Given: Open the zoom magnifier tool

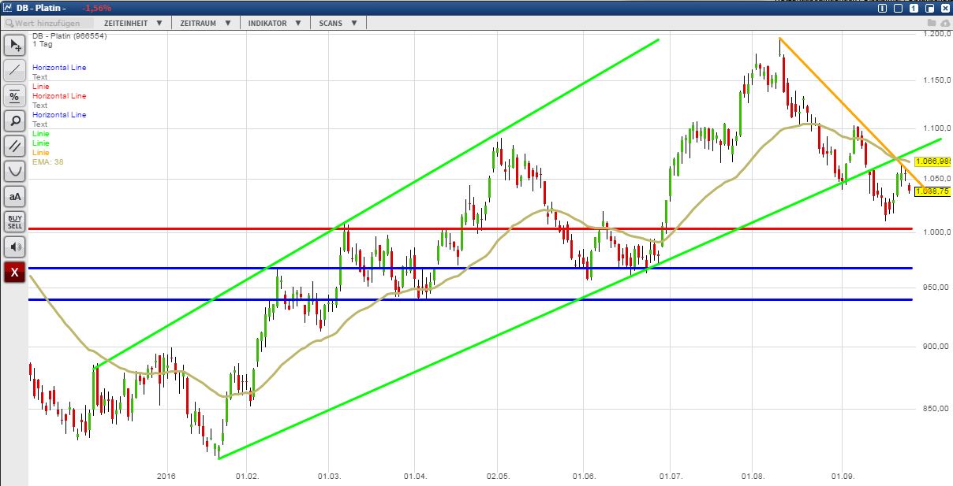Looking at the screenshot, I should 14,121.
